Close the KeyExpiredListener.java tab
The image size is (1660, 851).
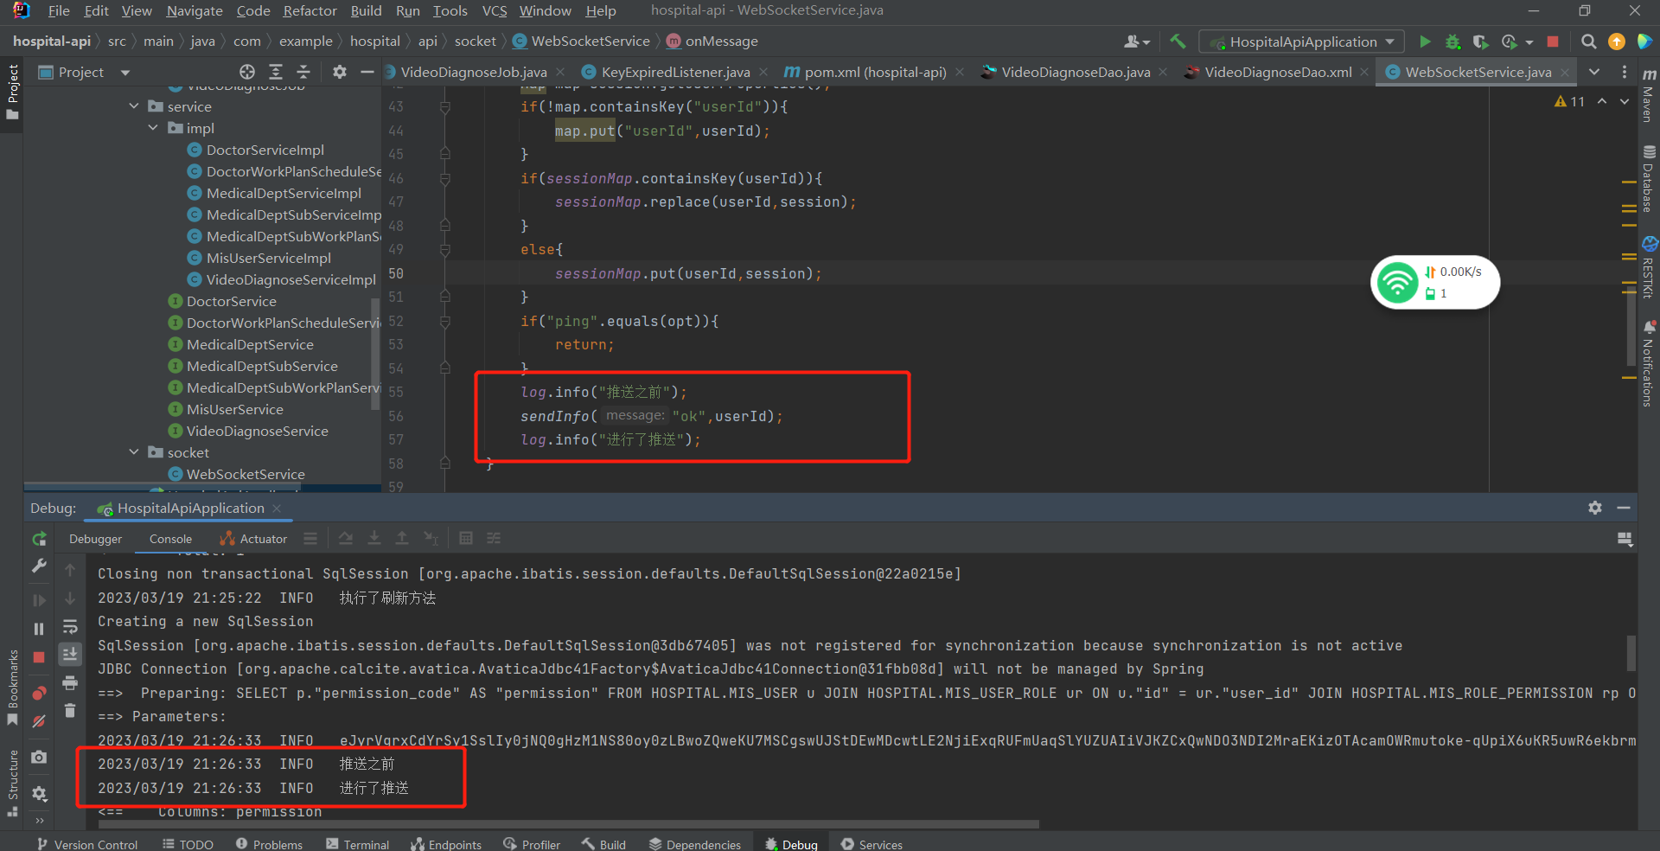tap(764, 72)
